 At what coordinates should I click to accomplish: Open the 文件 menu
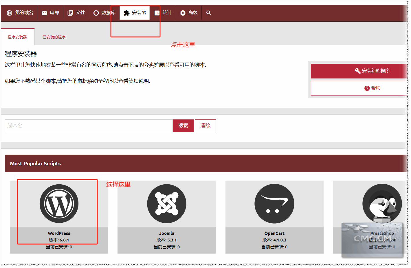coord(76,13)
